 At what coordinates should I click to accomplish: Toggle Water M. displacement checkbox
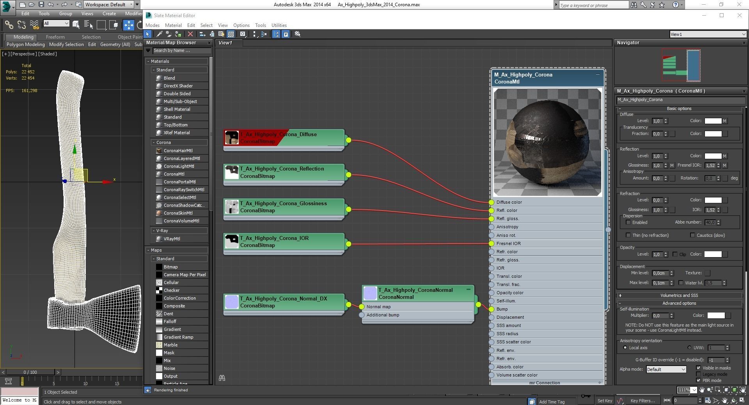(681, 283)
